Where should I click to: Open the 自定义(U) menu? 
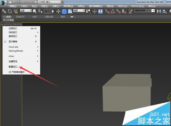point(122,6)
